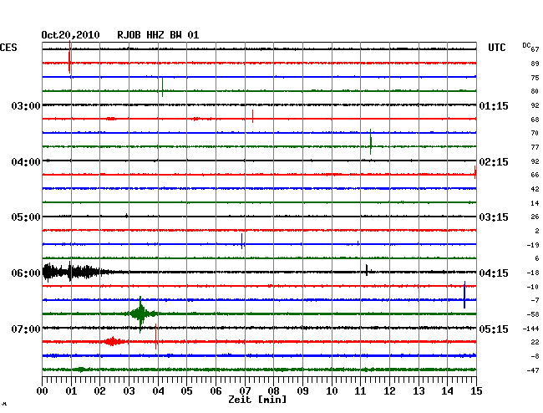Select the station label RJOB HHZ BW 01
Viewport: 543px width, 413px height.
click(x=158, y=35)
